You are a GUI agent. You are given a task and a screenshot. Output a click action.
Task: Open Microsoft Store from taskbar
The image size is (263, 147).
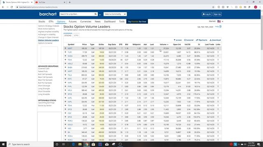(93, 144)
